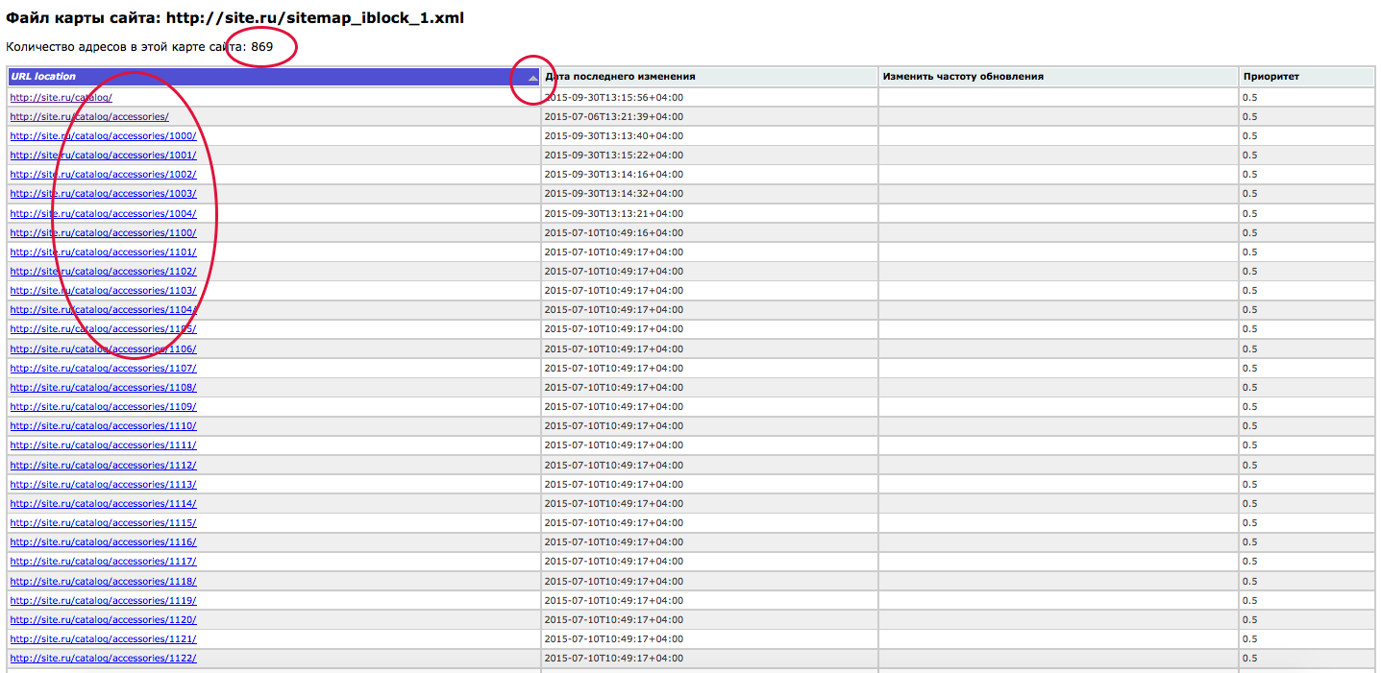Image resolution: width=1381 pixels, height=673 pixels.
Task: Follow link to accessories/1000/
Action: click(103, 135)
